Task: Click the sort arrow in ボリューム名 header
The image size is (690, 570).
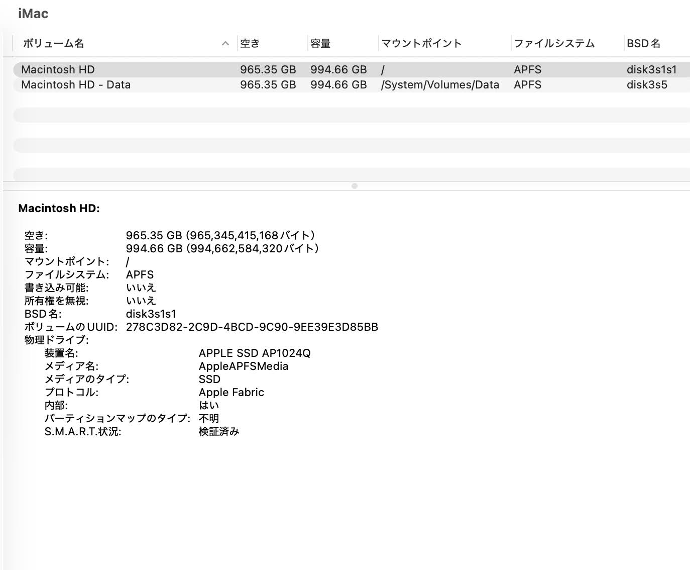Action: pos(225,44)
